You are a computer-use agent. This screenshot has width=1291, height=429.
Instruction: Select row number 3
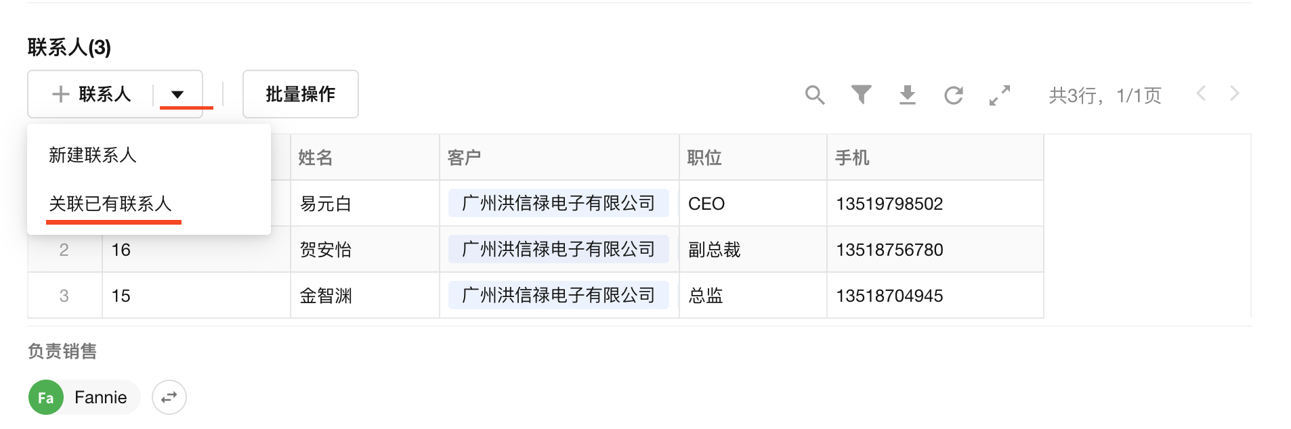(64, 296)
